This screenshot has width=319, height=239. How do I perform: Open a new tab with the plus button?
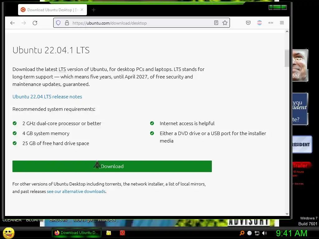[93, 10]
